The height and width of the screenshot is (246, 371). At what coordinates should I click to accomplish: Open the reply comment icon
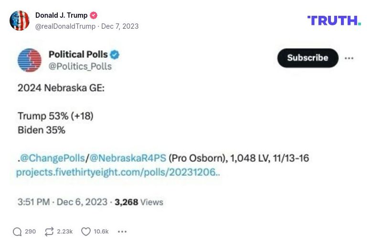click(18, 232)
